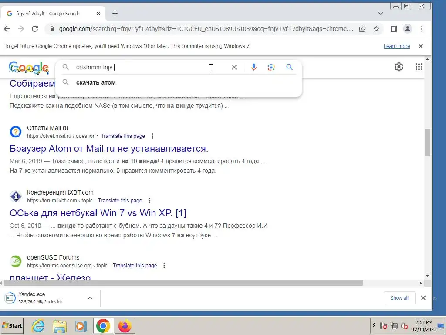Screen dimensions: 446x335
Task: Click the horizontal scrollbar right arrow
Action: tap(421, 283)
